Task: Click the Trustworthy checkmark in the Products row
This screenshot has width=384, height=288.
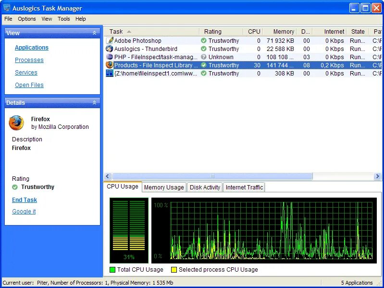Action: [203, 65]
